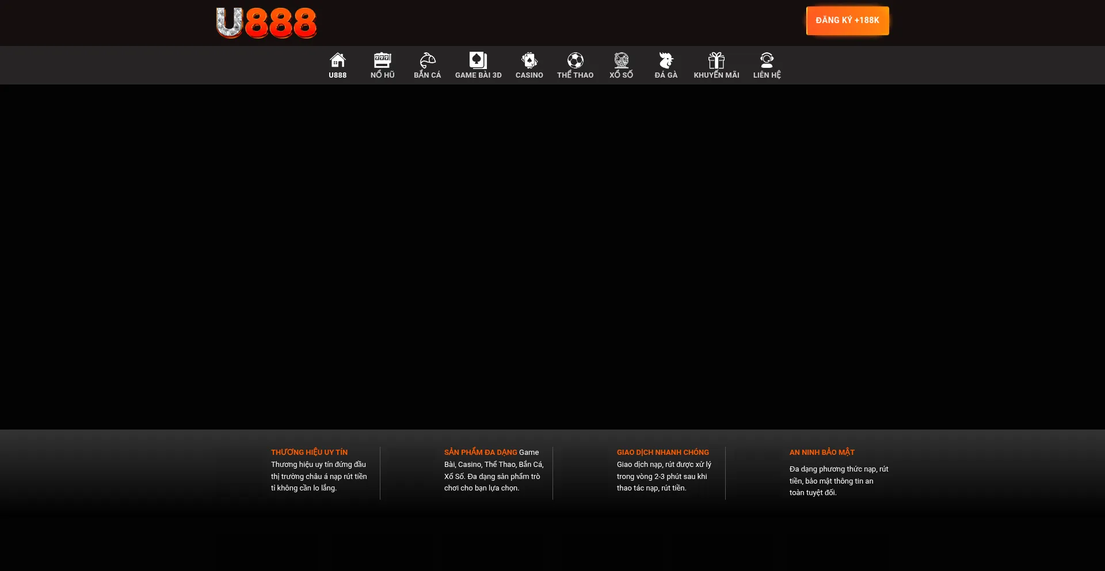The width and height of the screenshot is (1105, 571).
Task: Click the empty black banner area
Action: pyautogui.click(x=552, y=256)
